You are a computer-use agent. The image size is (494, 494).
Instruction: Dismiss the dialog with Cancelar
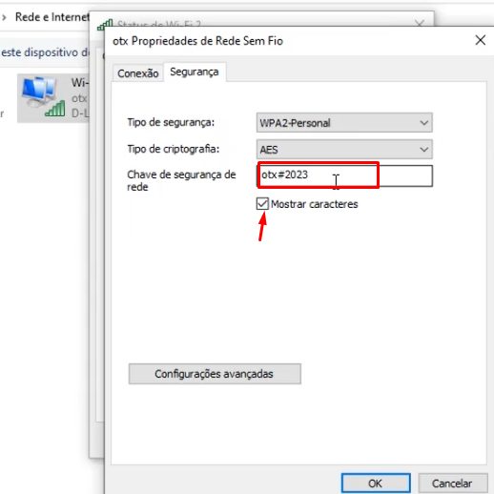[x=452, y=484]
